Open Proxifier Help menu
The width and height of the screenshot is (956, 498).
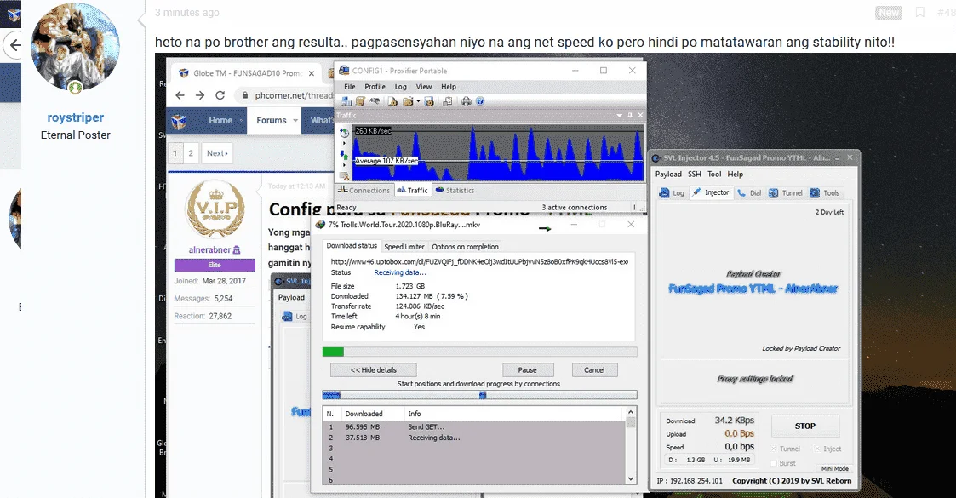click(449, 87)
